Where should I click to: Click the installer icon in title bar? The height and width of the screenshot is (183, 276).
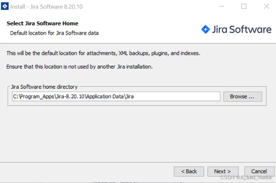[x=5, y=6]
